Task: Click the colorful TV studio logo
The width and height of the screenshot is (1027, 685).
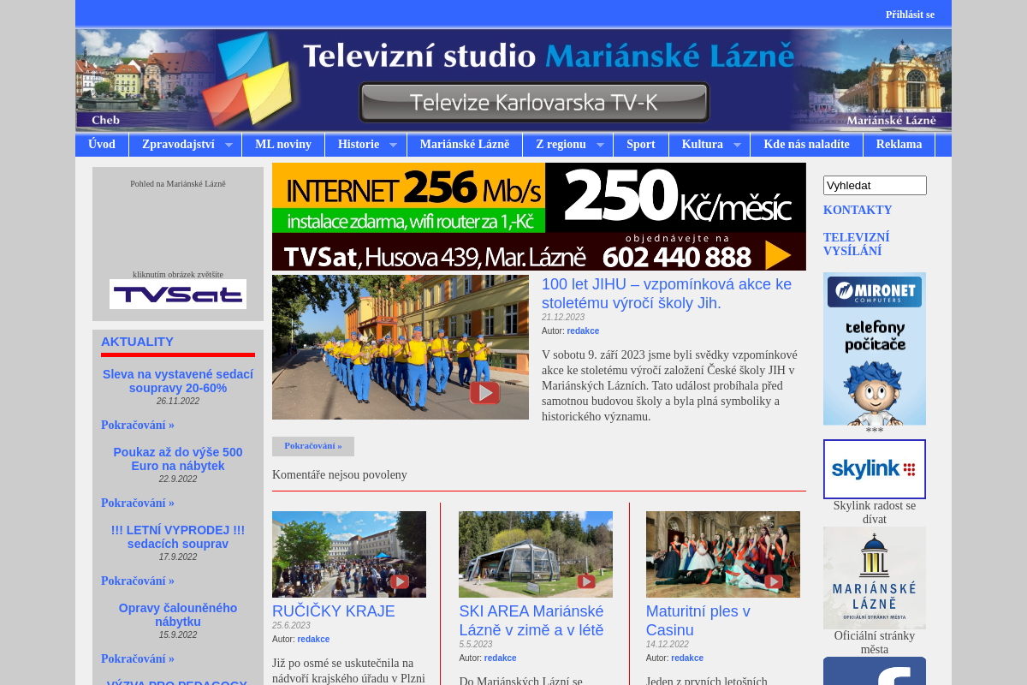Action: tap(248, 80)
